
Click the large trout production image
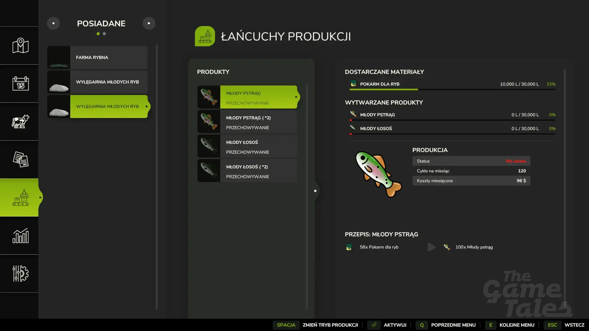(x=378, y=174)
